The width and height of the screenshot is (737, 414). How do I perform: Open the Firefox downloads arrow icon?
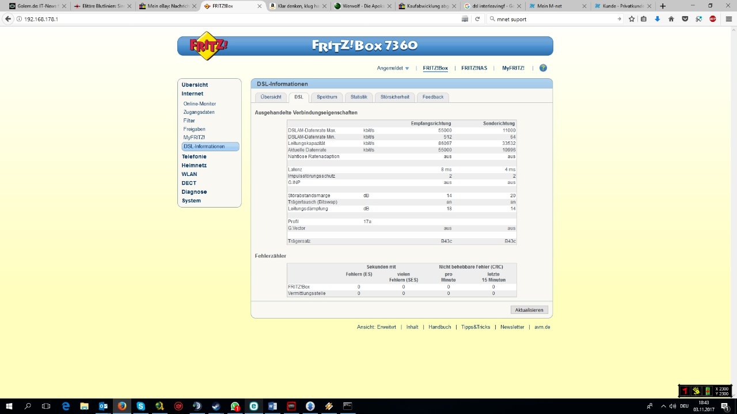pyautogui.click(x=658, y=19)
